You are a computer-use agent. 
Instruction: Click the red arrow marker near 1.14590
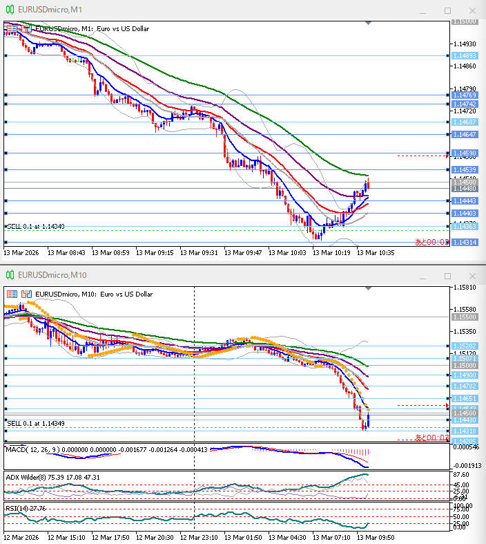coord(447,156)
